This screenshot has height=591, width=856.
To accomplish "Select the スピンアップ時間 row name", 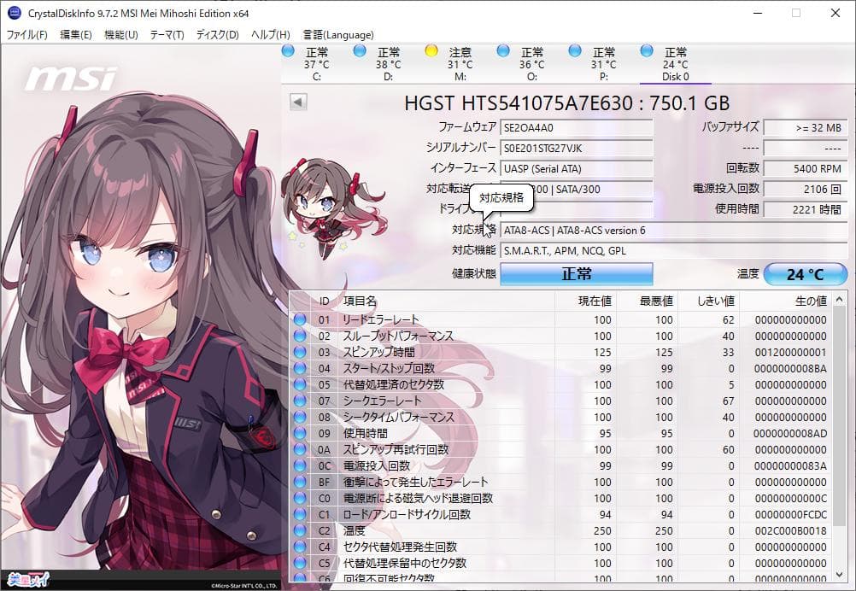I will (x=378, y=352).
